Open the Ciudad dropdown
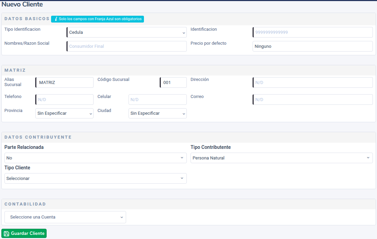This screenshot has width=377, height=239. 158,113
